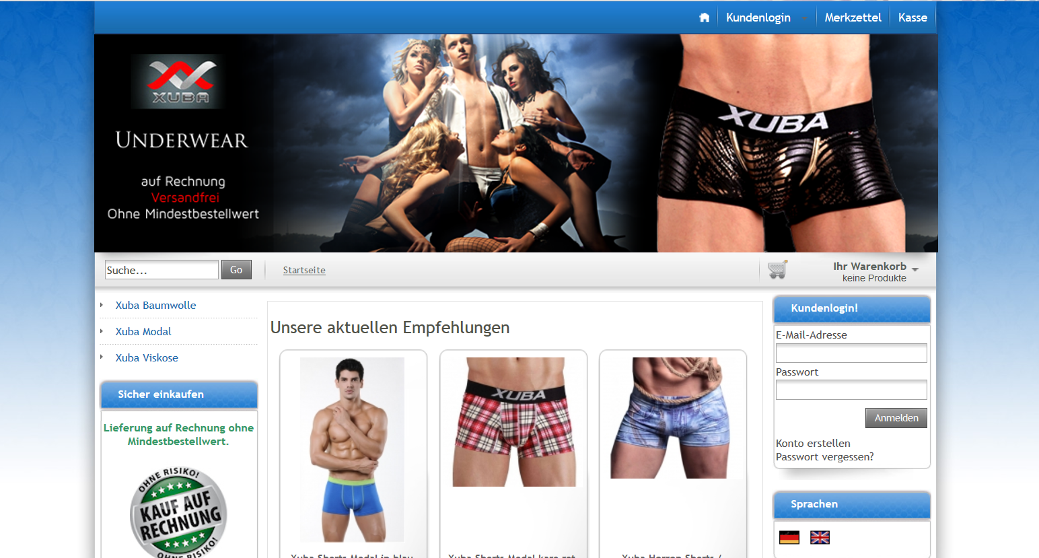Expand arrow beside Xuba Modal
Screen dimensions: 1039x558
(x=102, y=331)
